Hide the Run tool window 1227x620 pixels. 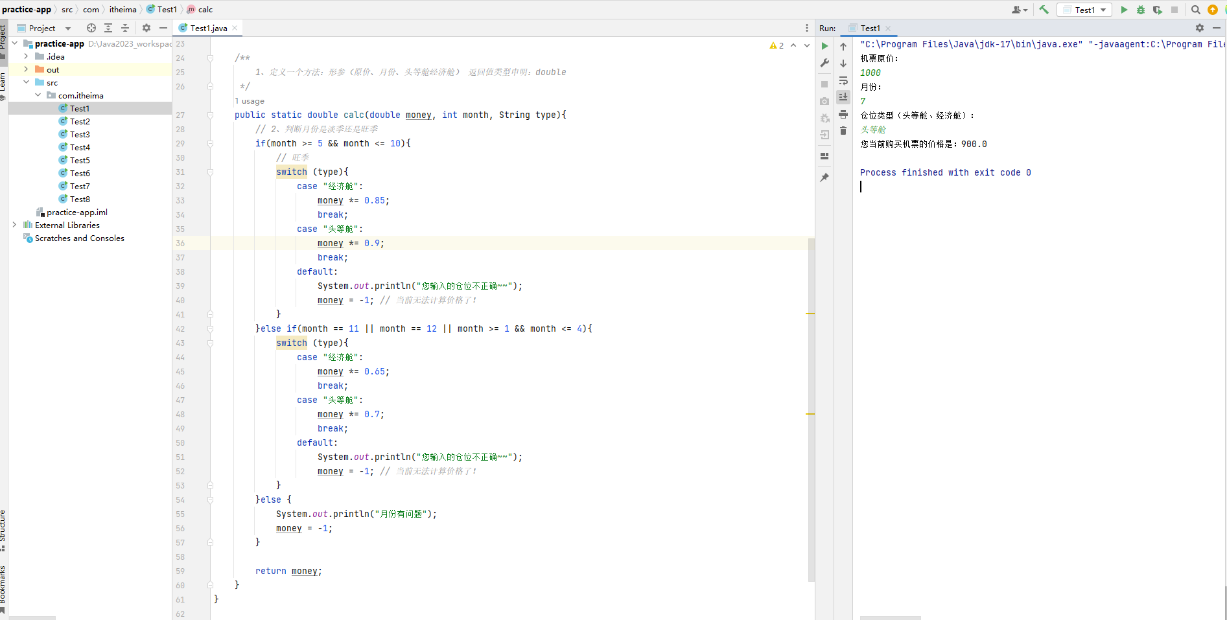tap(1217, 28)
